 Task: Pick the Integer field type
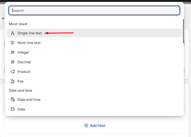pyautogui.click(x=23, y=53)
